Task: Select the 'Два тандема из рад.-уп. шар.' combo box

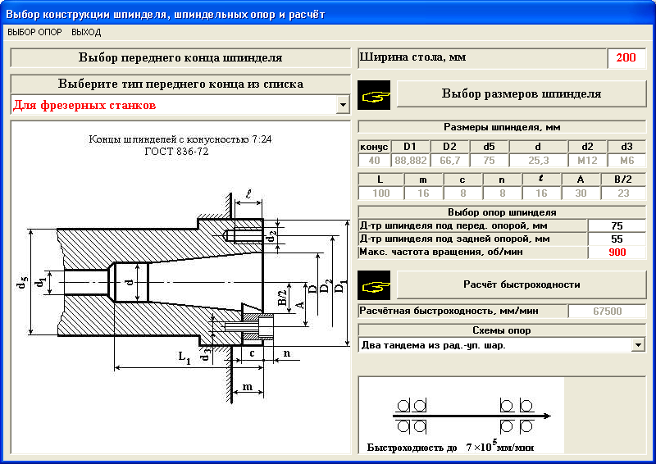Action: [502, 345]
